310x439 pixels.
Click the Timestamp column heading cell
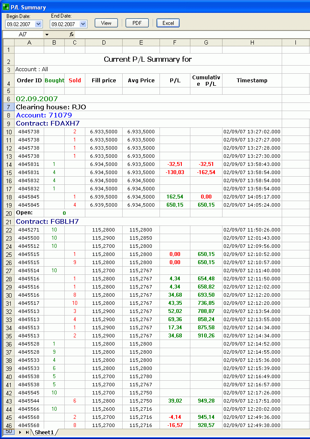tap(252, 81)
